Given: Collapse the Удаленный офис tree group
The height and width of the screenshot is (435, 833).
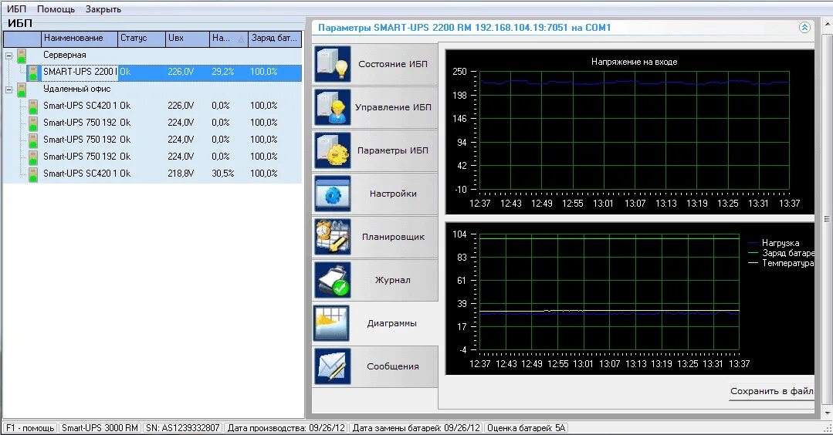Looking at the screenshot, I should tap(8, 89).
